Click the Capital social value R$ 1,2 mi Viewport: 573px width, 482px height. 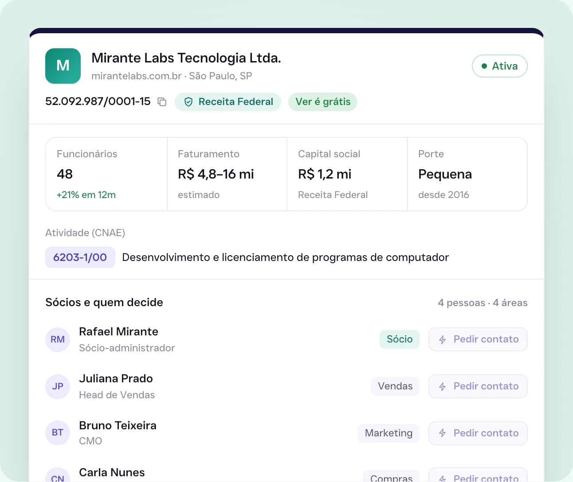click(x=325, y=174)
